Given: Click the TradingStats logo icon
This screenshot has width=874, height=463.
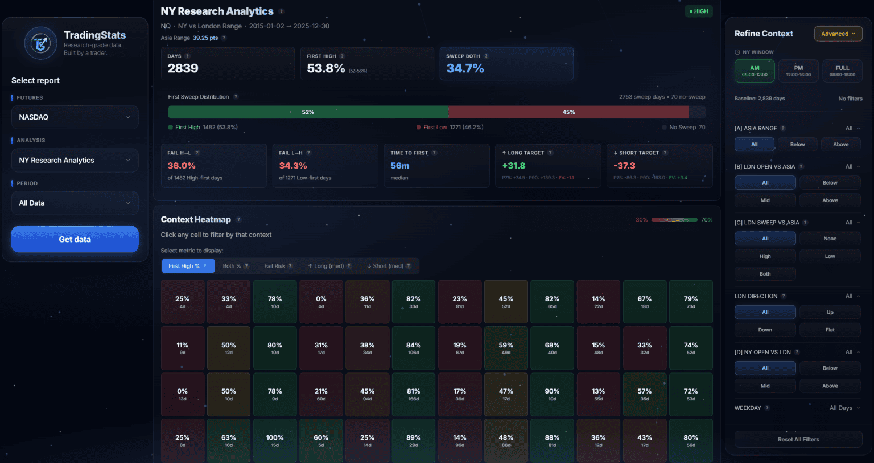Looking at the screenshot, I should tap(40, 43).
